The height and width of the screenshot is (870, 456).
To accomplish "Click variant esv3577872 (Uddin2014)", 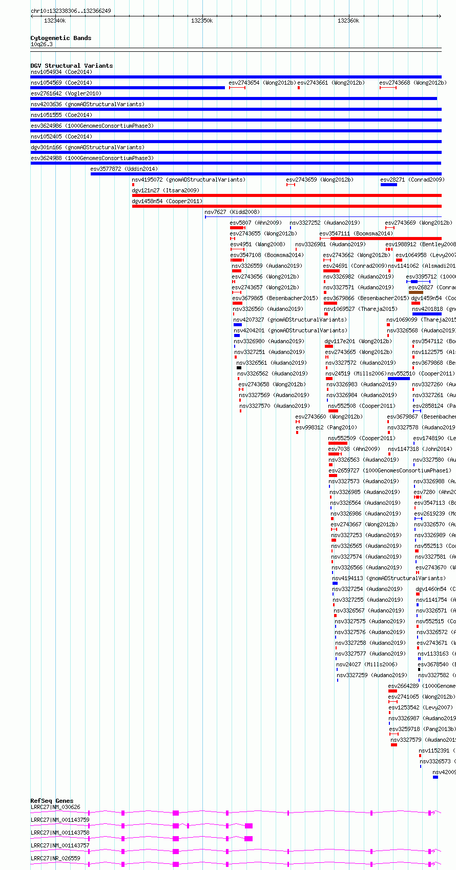I will click(x=125, y=169).
